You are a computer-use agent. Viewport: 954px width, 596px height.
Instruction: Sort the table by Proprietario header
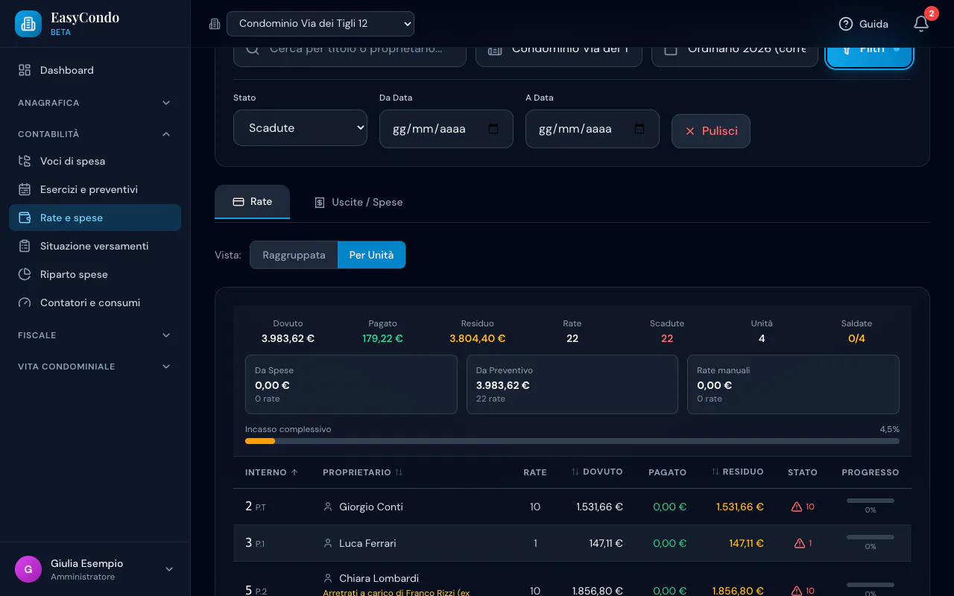tap(362, 472)
